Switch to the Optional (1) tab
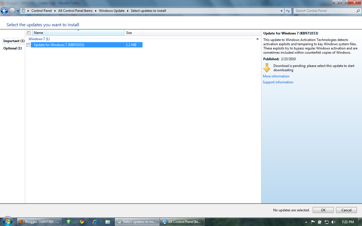 [x=12, y=48]
